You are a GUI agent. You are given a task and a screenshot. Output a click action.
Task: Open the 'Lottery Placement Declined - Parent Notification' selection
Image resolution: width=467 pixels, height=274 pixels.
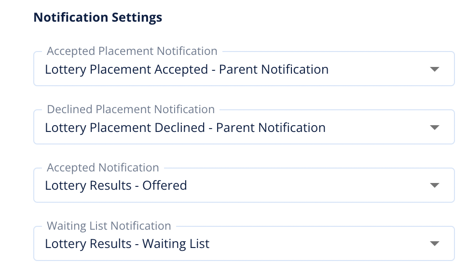tap(185, 128)
